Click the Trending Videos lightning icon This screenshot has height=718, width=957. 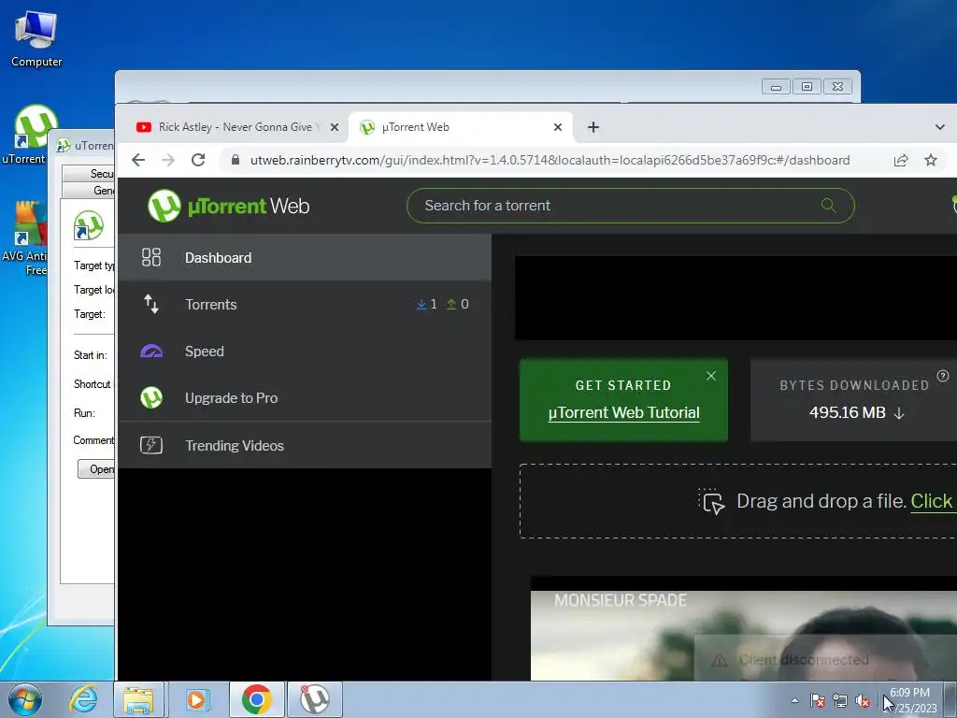point(151,445)
